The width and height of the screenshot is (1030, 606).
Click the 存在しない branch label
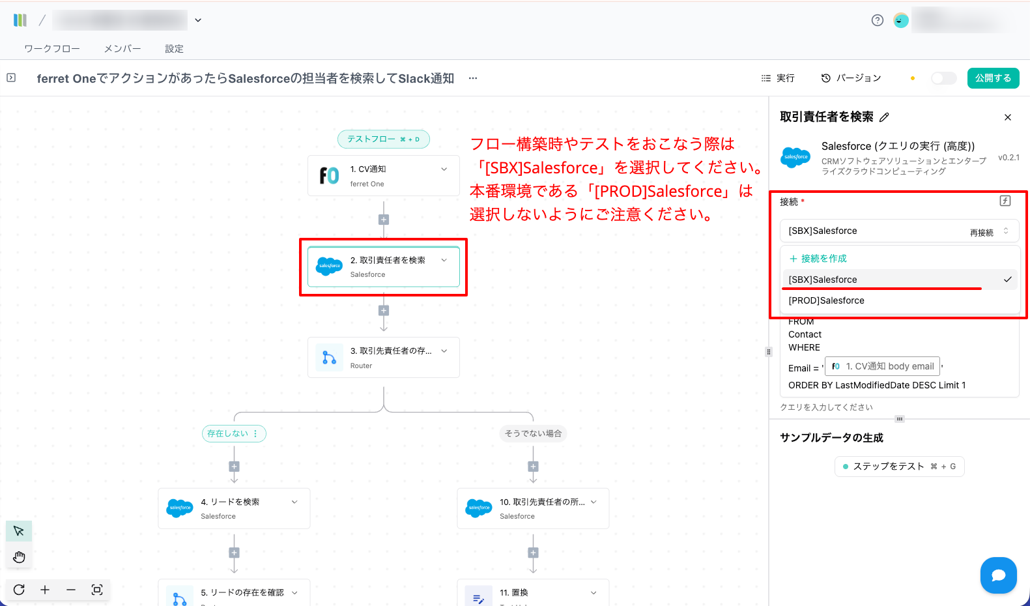click(228, 433)
